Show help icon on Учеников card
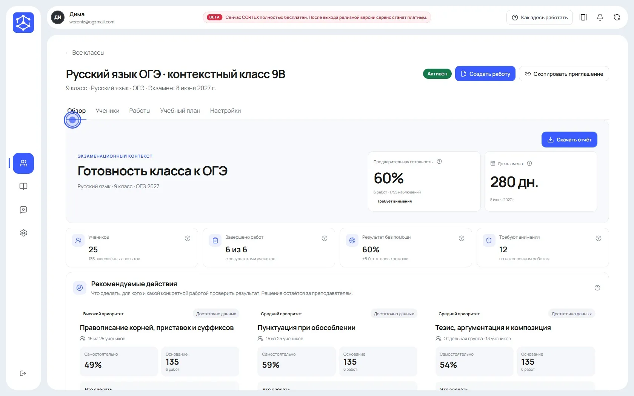 click(x=188, y=238)
